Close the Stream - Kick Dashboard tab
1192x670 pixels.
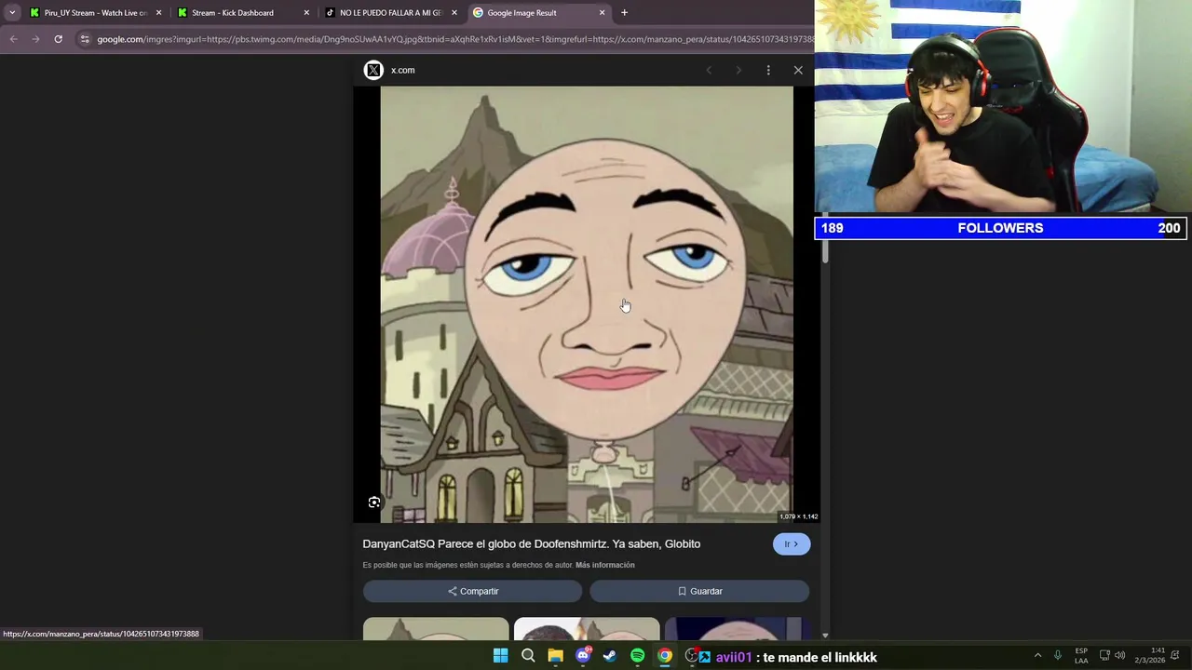tap(306, 13)
